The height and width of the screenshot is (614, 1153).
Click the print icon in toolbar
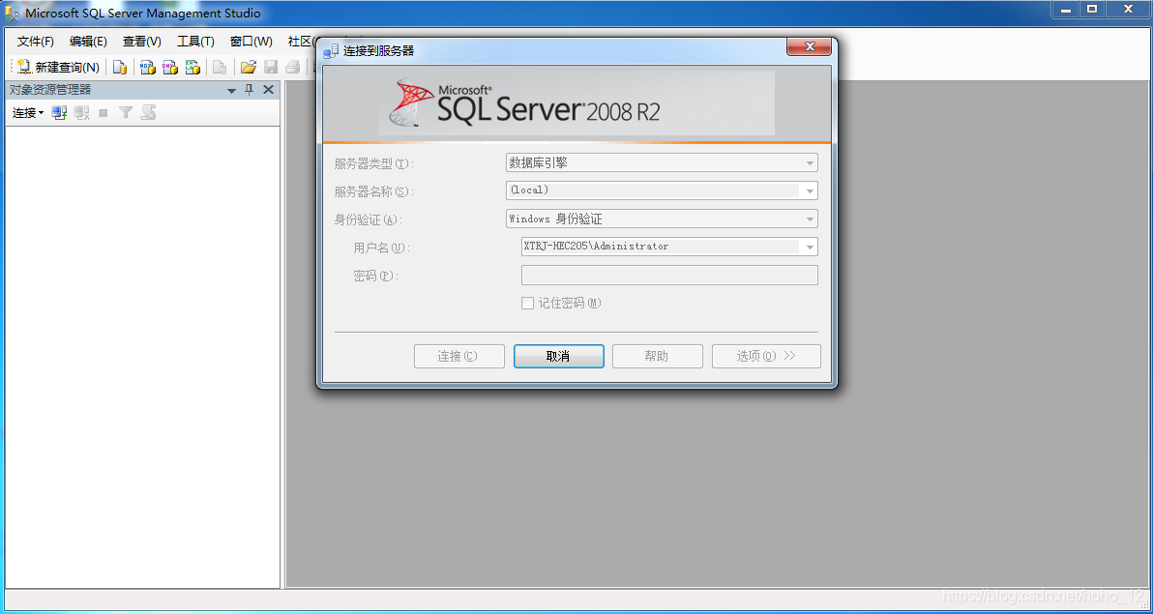pyautogui.click(x=293, y=67)
